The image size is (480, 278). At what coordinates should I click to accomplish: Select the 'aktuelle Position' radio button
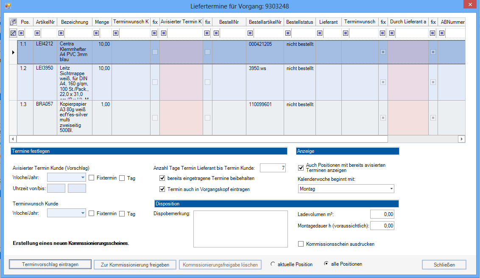(272, 264)
